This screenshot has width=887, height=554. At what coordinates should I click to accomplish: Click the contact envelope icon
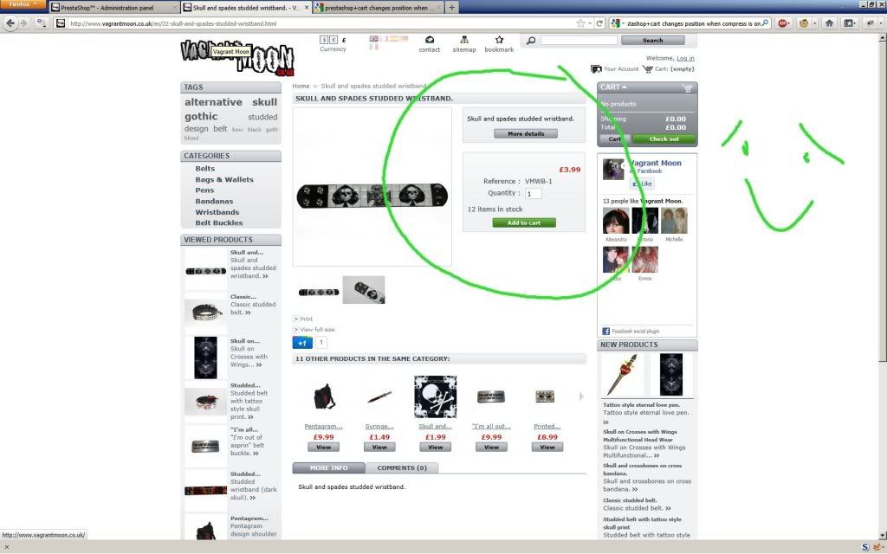430,40
